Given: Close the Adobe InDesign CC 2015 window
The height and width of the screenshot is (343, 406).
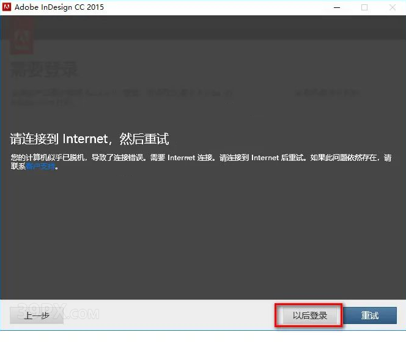Looking at the screenshot, I should 393,7.
